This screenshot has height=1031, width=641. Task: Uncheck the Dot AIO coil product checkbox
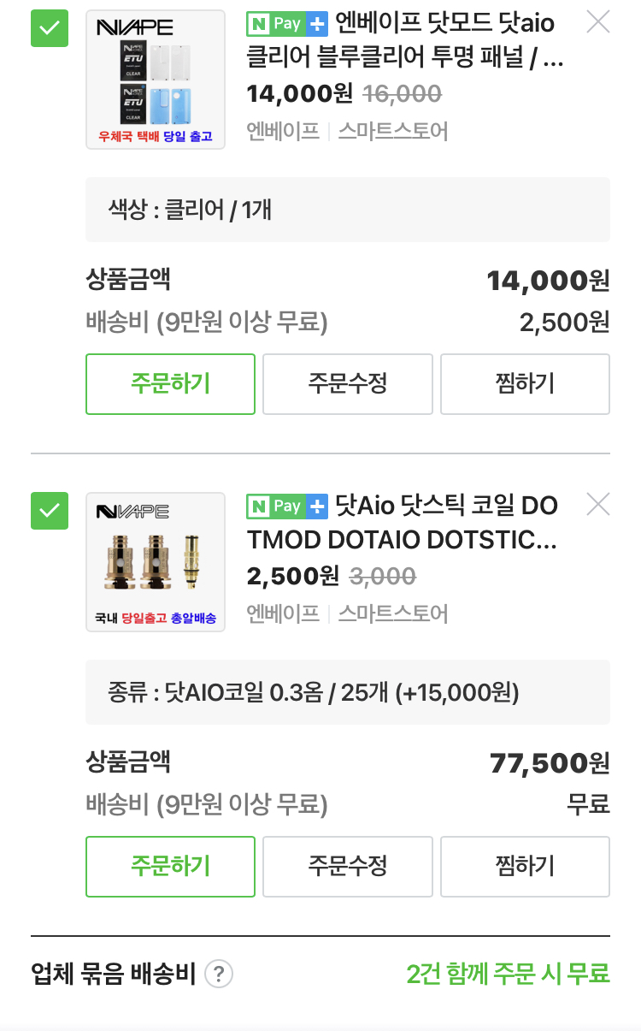[x=50, y=512]
